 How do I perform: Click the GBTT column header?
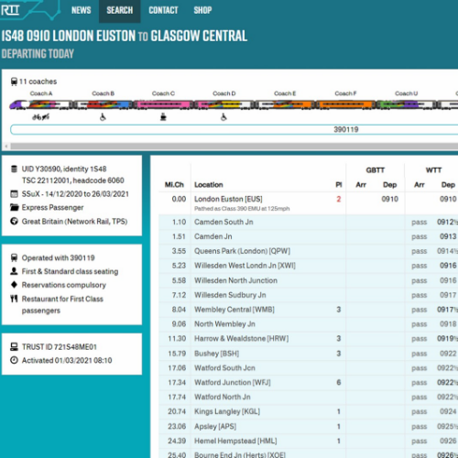(x=376, y=170)
